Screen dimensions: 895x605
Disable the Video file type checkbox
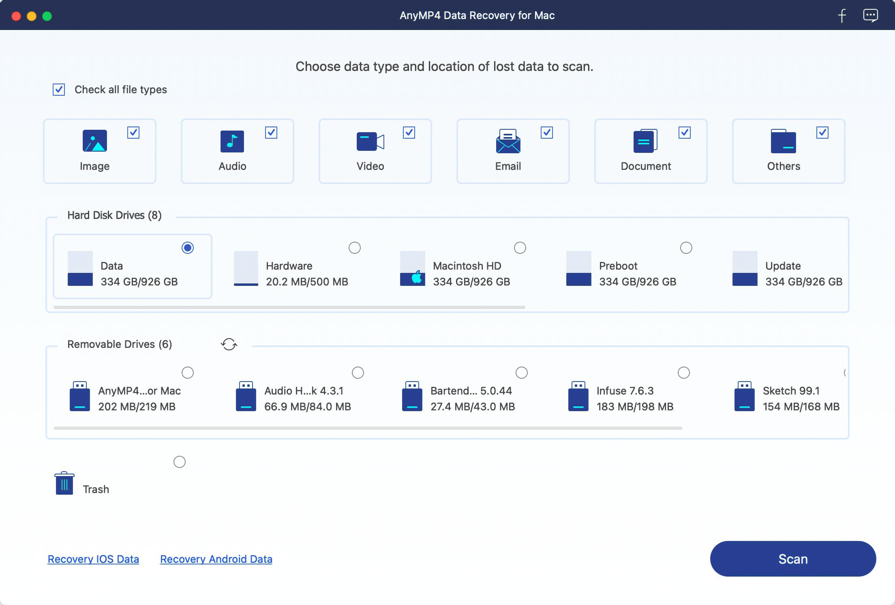pos(408,132)
